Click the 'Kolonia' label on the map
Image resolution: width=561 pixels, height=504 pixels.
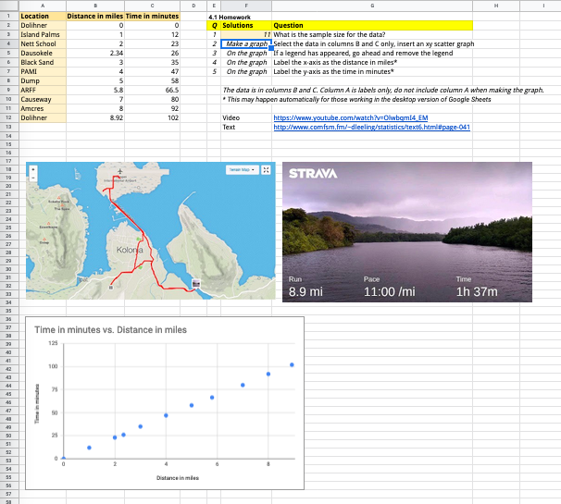pos(130,250)
